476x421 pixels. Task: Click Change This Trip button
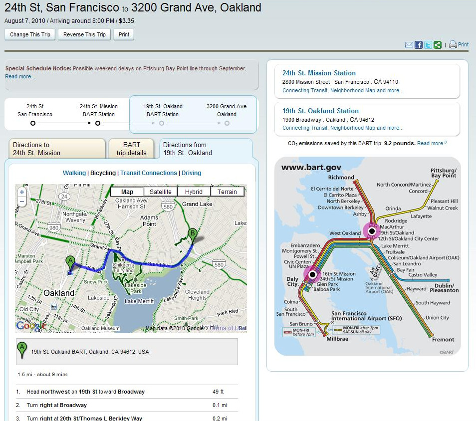[30, 34]
